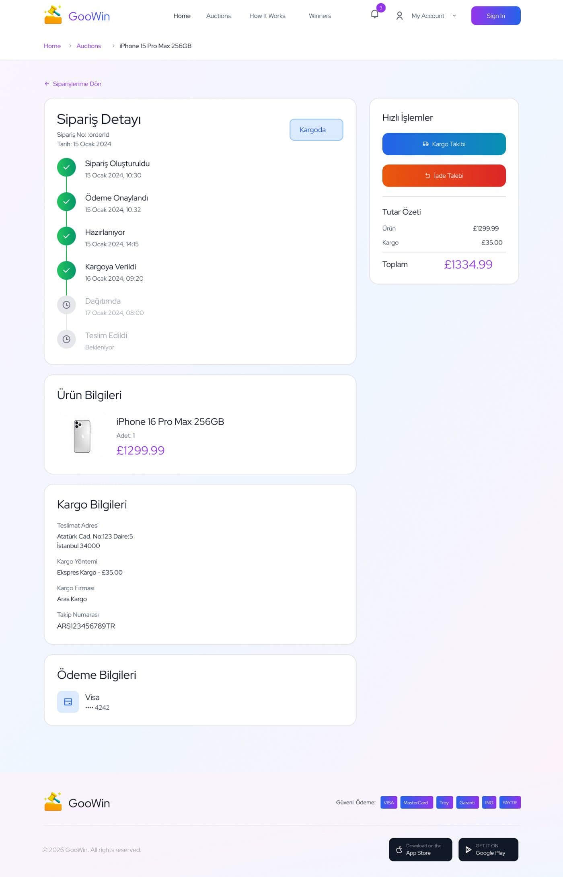Screen dimensions: 563x877
Task: Click the credit card icon beside Visa
Action: (68, 702)
